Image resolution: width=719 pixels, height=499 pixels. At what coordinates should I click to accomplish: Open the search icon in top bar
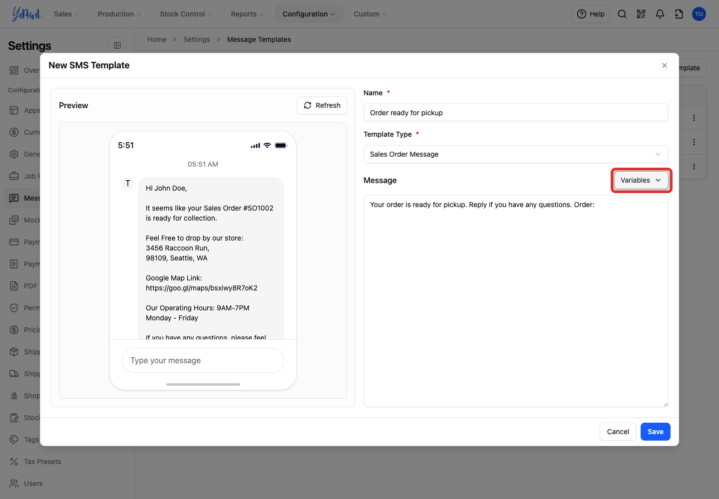point(622,14)
